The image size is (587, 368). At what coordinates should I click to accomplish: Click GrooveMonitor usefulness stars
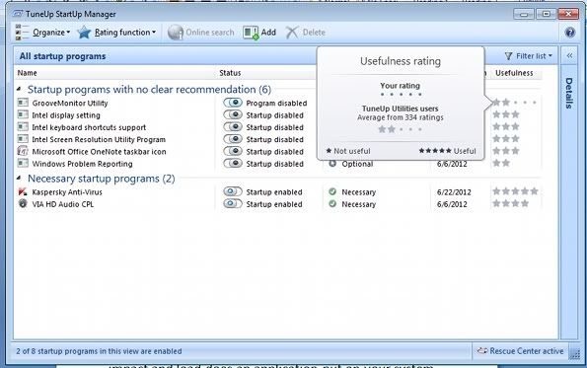(x=514, y=103)
